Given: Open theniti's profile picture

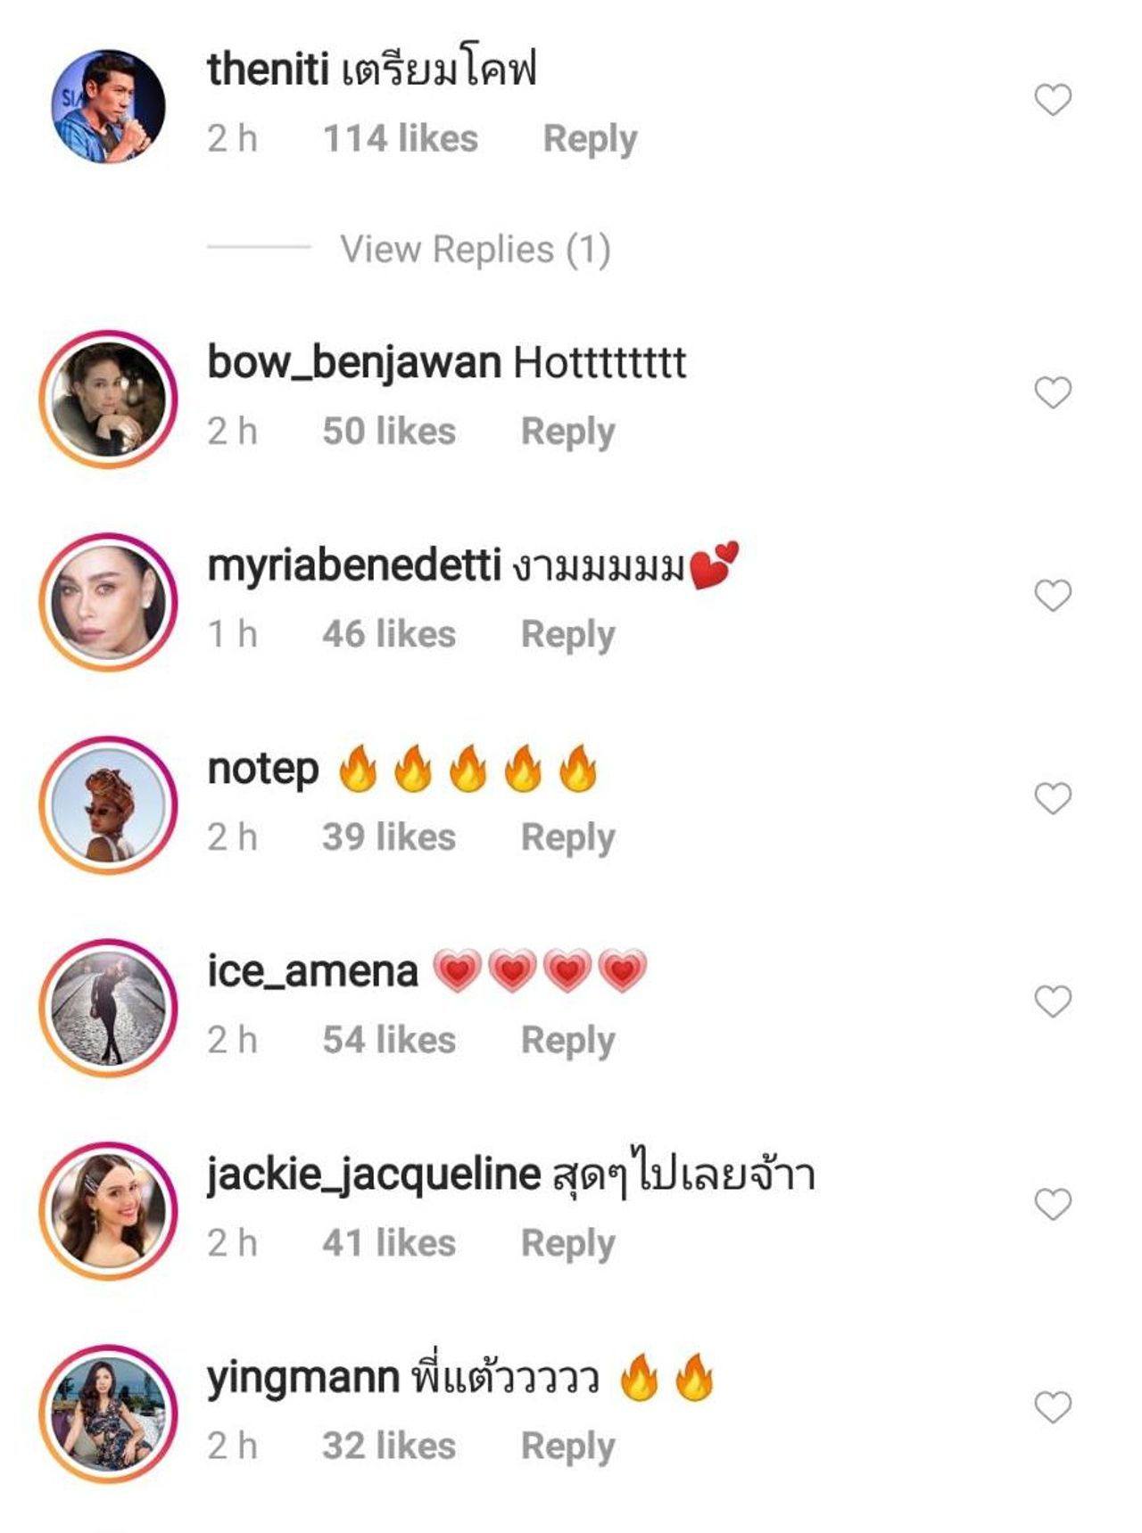Looking at the screenshot, I should 108,106.
